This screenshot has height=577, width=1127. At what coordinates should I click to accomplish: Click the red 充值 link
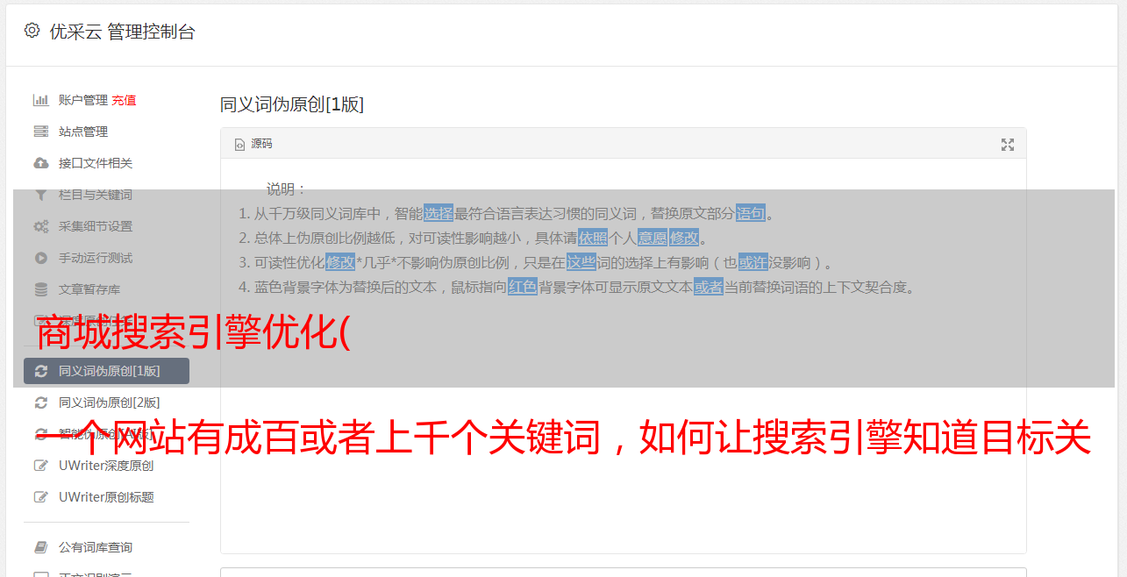tap(124, 100)
